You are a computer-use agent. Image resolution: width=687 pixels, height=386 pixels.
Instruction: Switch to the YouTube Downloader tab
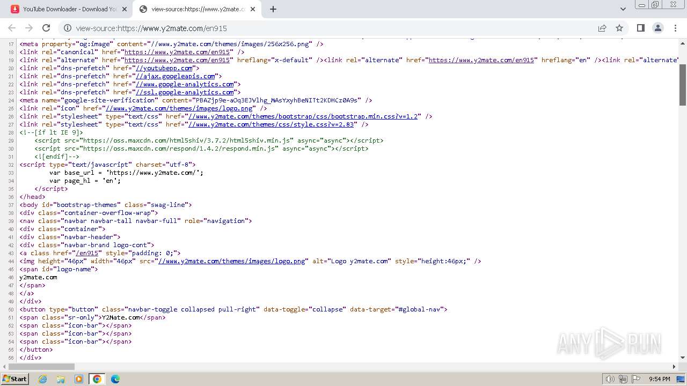pyautogui.click(x=68, y=9)
